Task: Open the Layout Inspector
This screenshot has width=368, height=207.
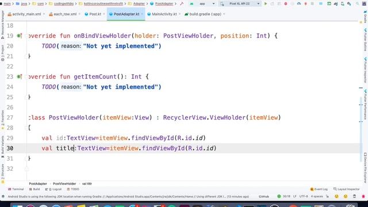Action: click(346, 189)
